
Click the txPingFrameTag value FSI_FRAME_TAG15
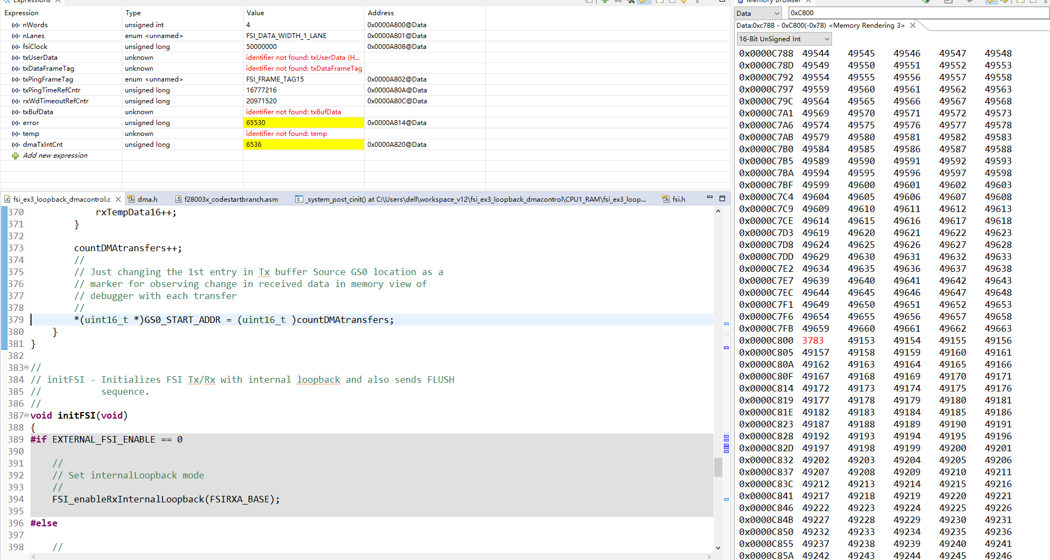[x=275, y=79]
